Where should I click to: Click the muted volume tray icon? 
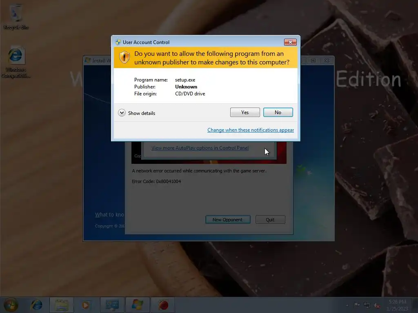(377, 305)
